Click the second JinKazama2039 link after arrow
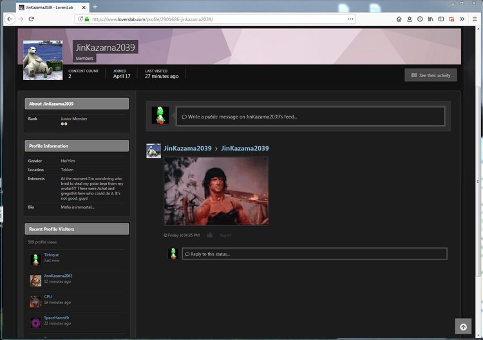 pos(245,148)
